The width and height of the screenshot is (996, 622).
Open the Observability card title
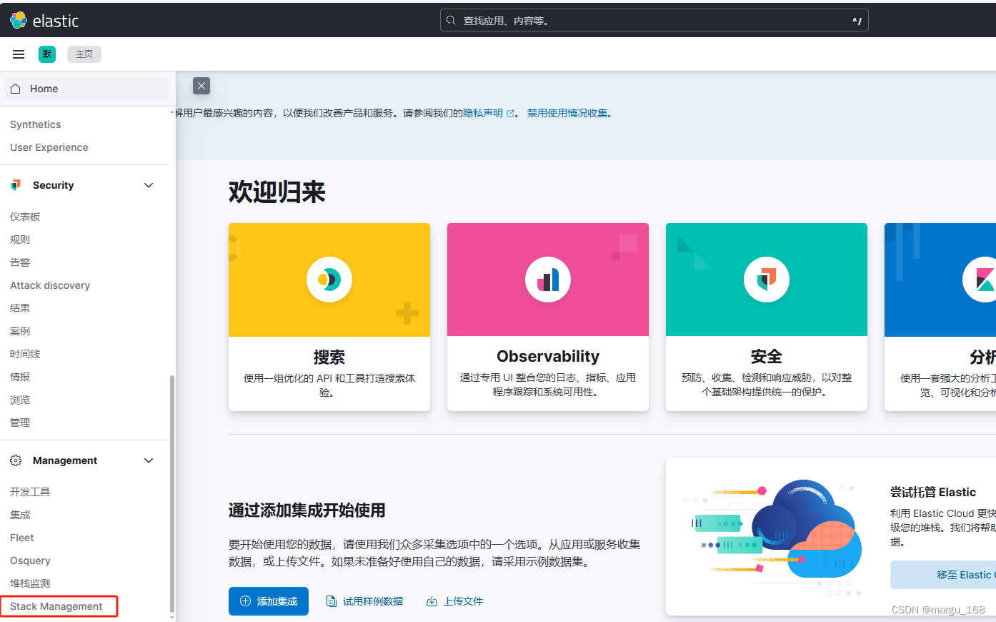pos(548,356)
